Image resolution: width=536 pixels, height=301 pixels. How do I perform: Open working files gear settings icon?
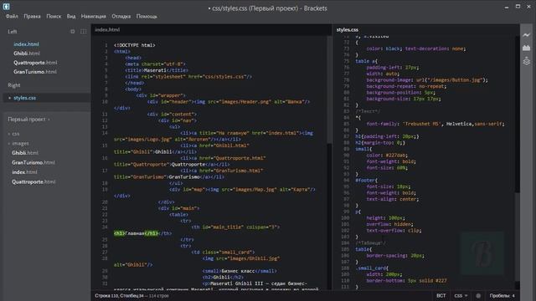(73, 32)
